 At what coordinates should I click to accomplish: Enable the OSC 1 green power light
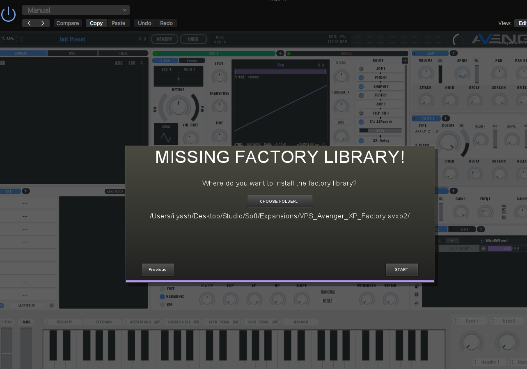coord(156,53)
